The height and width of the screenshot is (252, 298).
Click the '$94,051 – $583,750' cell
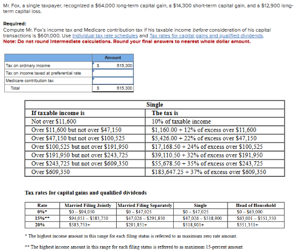pos(88,218)
